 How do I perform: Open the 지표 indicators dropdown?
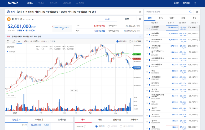(44, 41)
